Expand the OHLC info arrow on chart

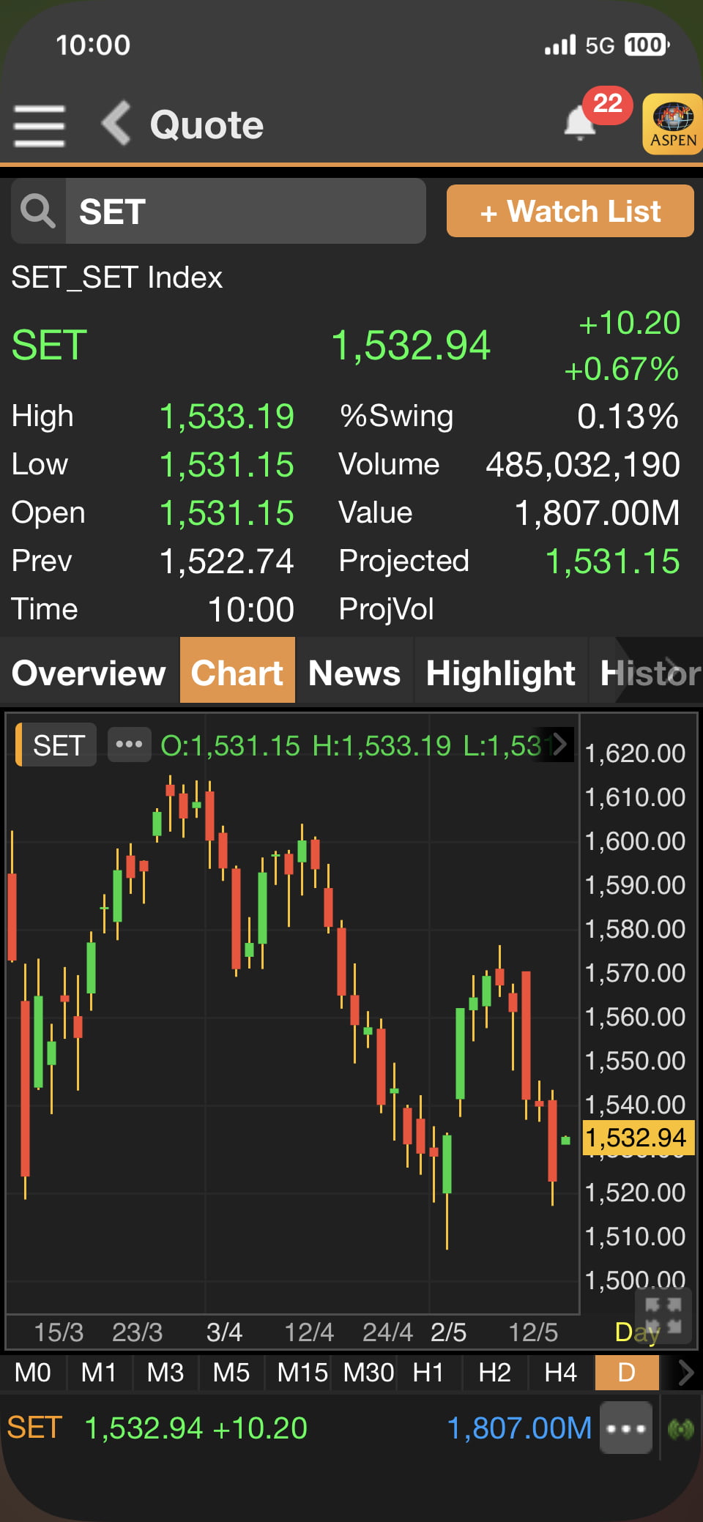point(559,745)
